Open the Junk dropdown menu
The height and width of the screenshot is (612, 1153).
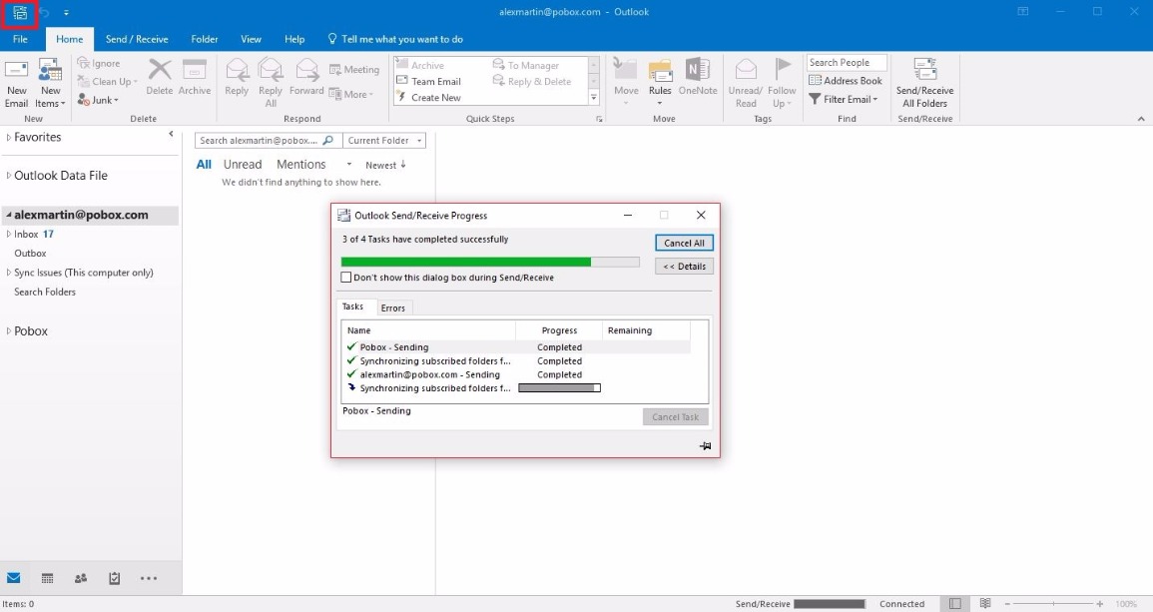tap(99, 100)
